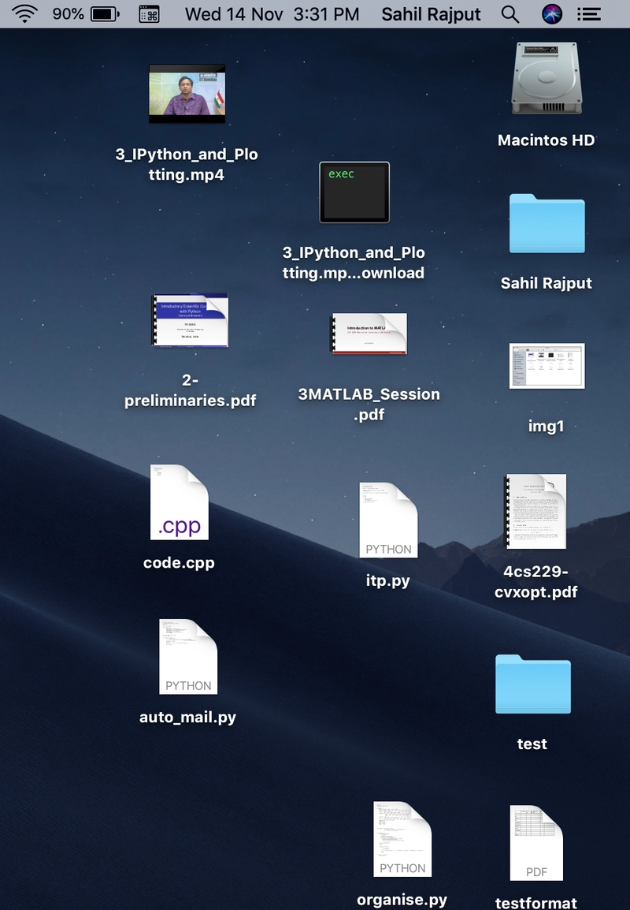
Task: Click the auto_mail.py file name label
Action: point(187,718)
